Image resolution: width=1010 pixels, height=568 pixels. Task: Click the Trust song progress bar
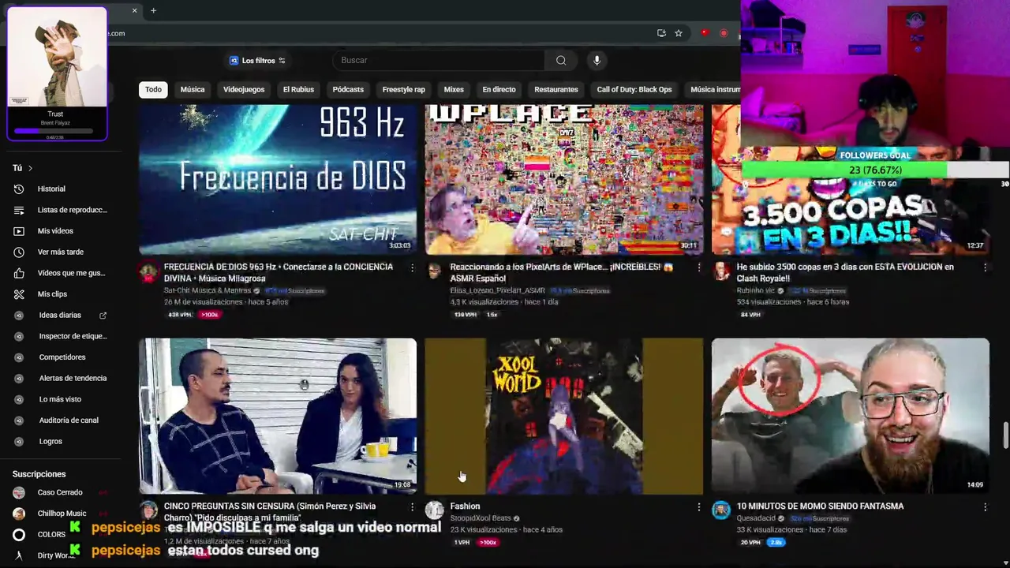[54, 131]
